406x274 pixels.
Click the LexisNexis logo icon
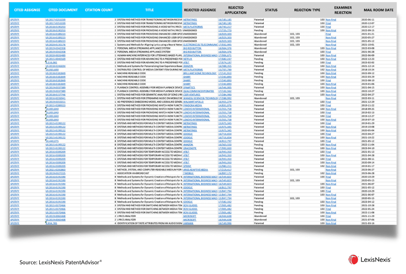[353, 260]
